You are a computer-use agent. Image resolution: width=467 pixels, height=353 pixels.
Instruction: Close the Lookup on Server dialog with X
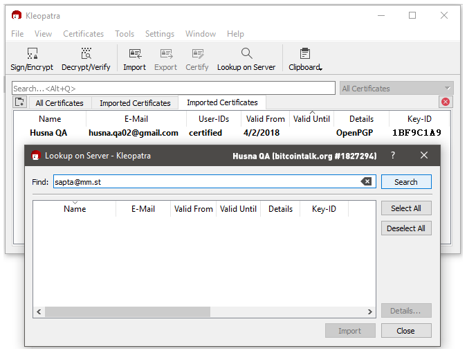424,155
